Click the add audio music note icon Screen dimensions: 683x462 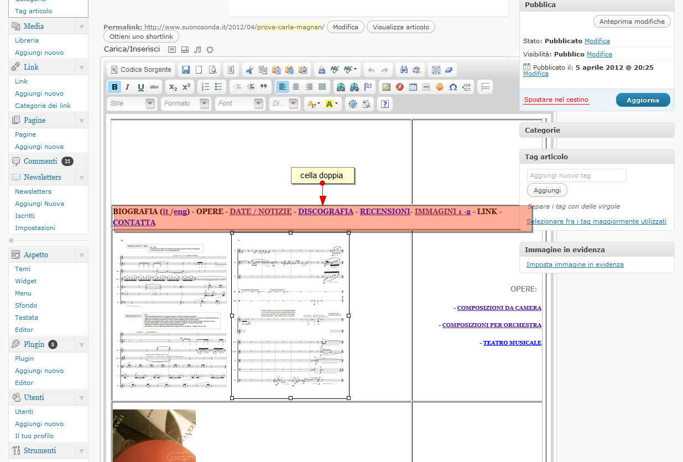pos(197,50)
